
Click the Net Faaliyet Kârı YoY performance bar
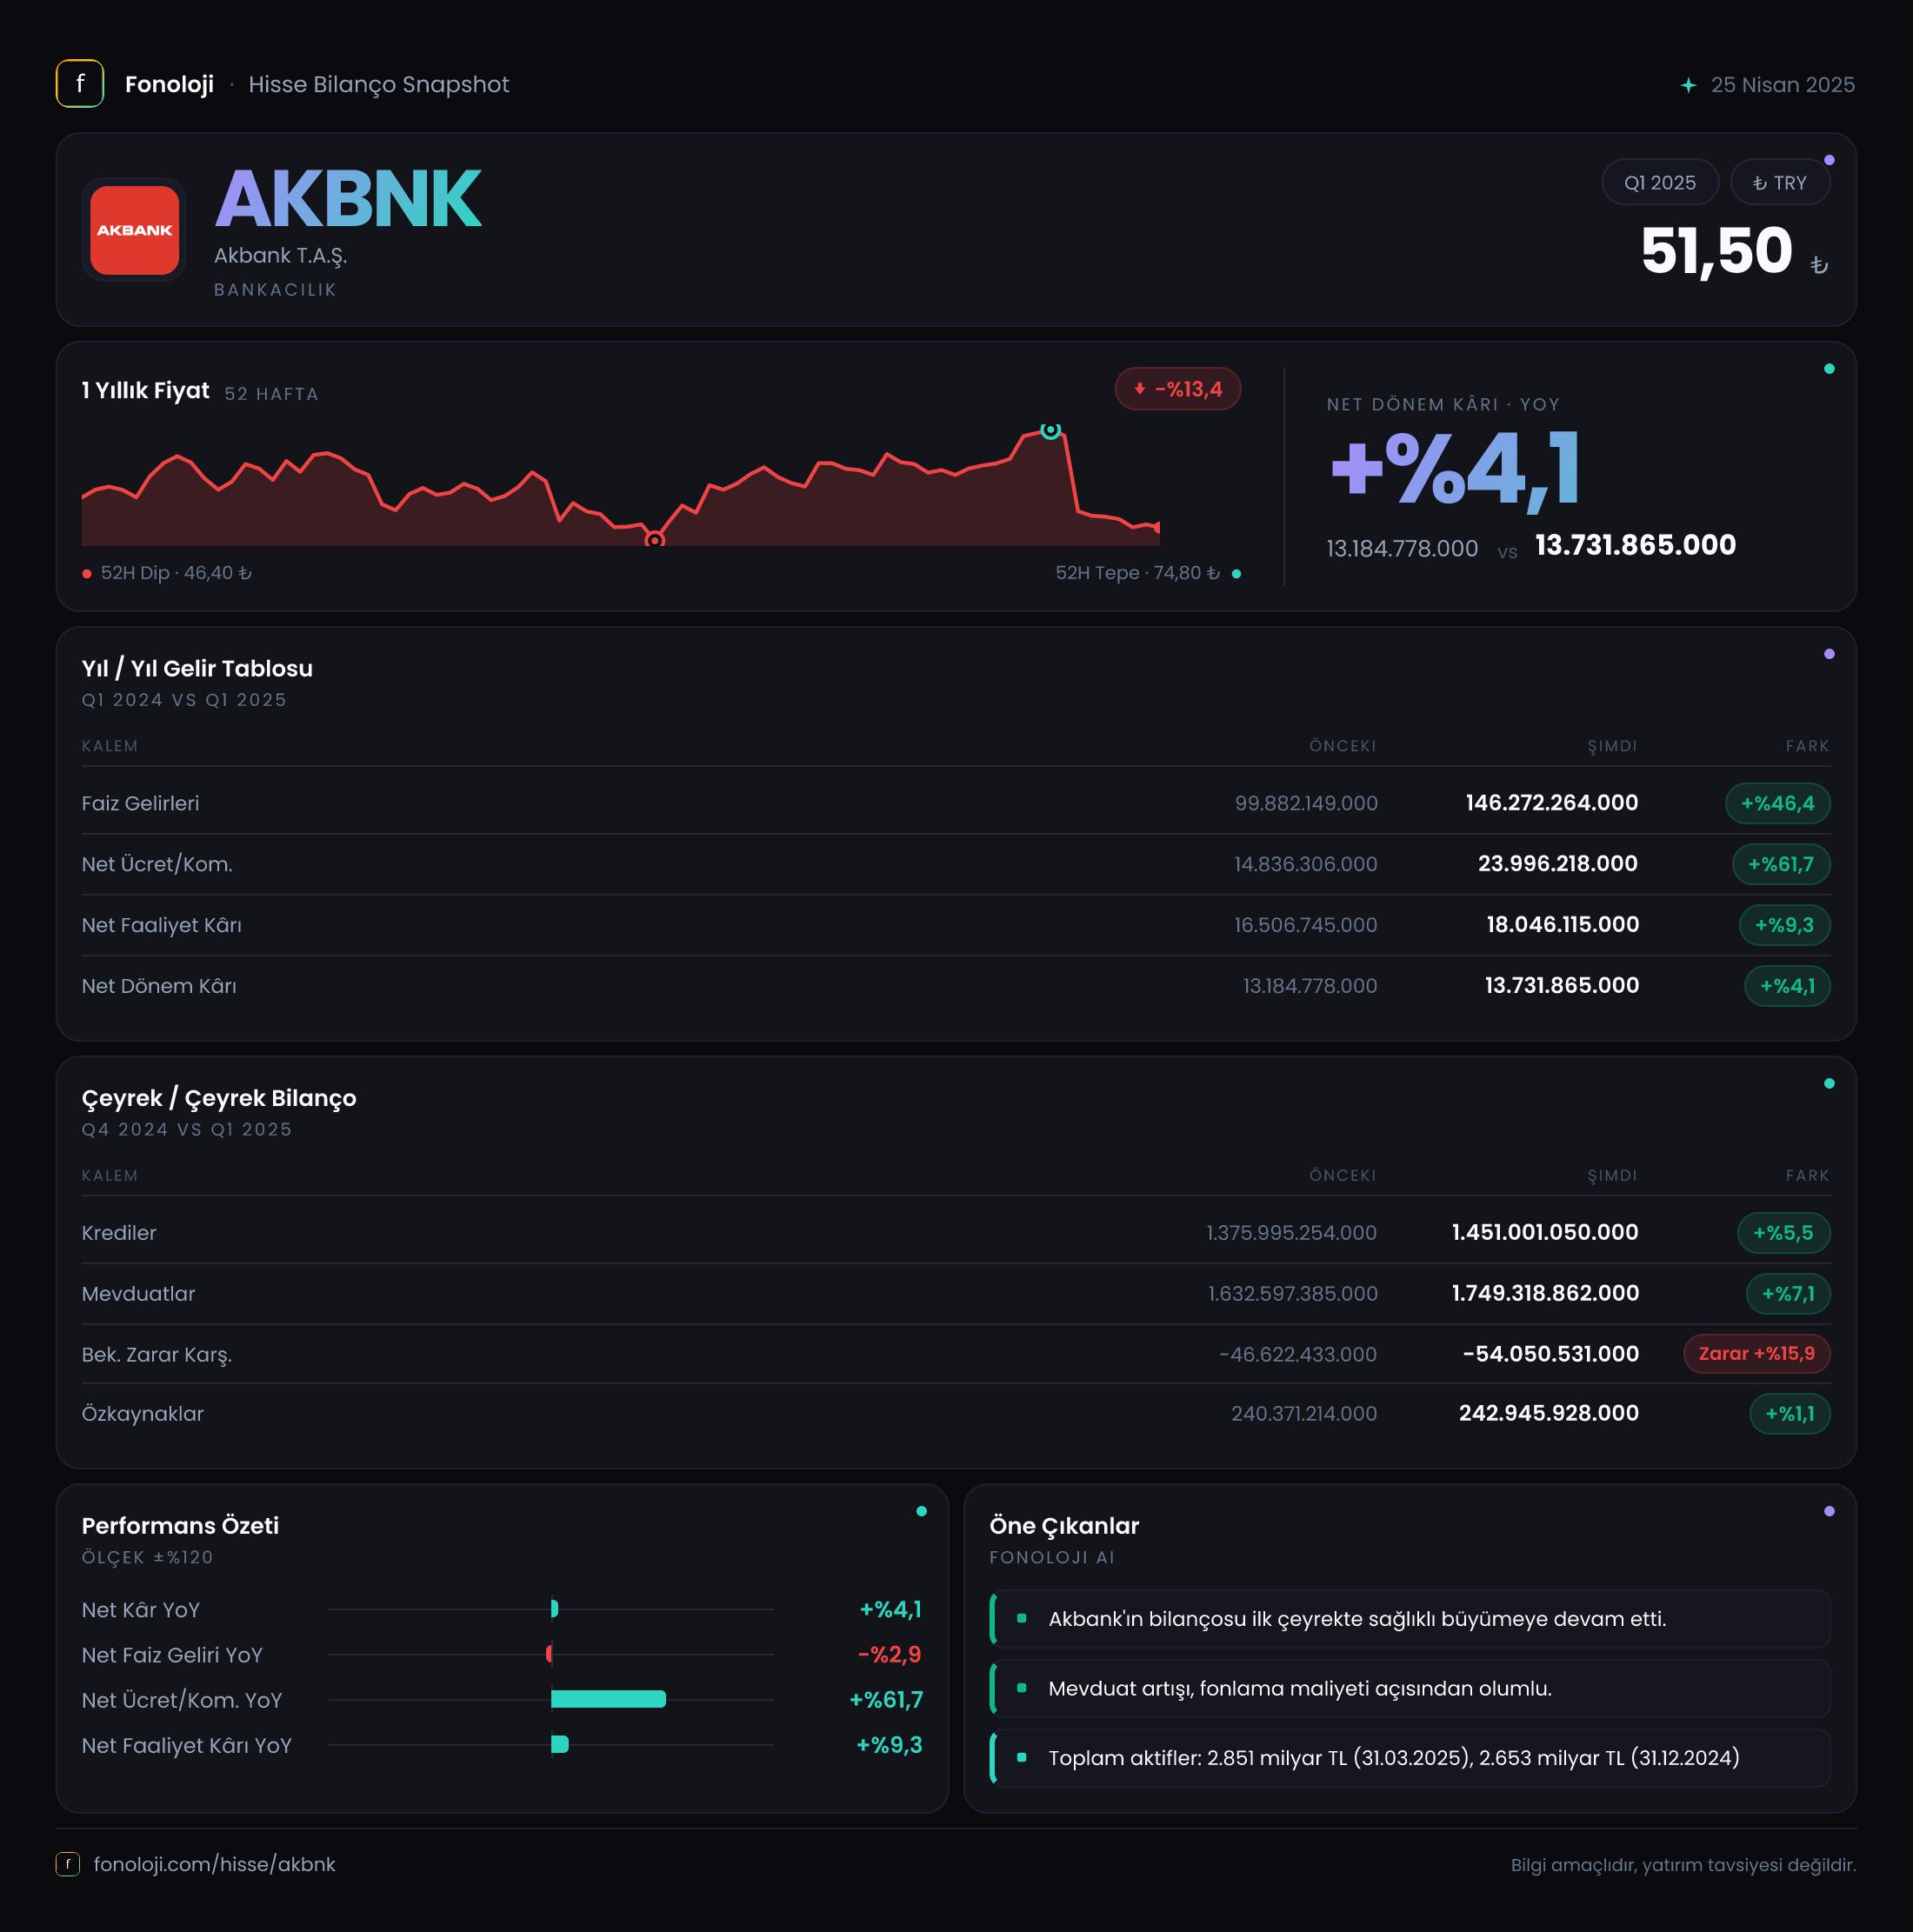coord(560,1745)
